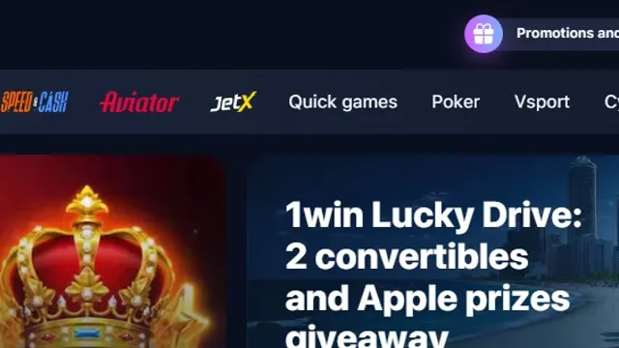
Task: Select the JetX game logo
Action: [x=233, y=101]
